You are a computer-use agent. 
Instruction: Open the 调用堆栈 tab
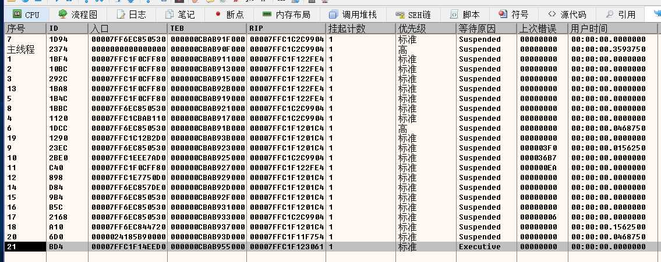354,15
